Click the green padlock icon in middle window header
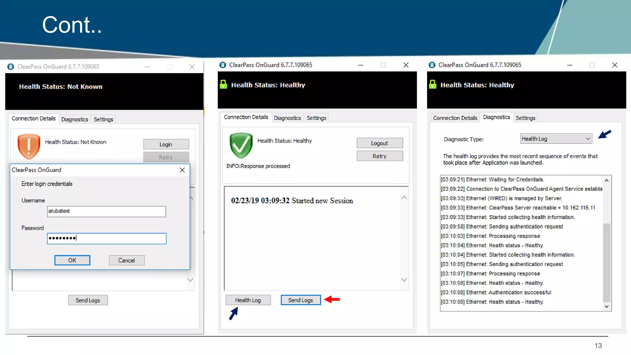The width and height of the screenshot is (631, 355). [x=223, y=84]
